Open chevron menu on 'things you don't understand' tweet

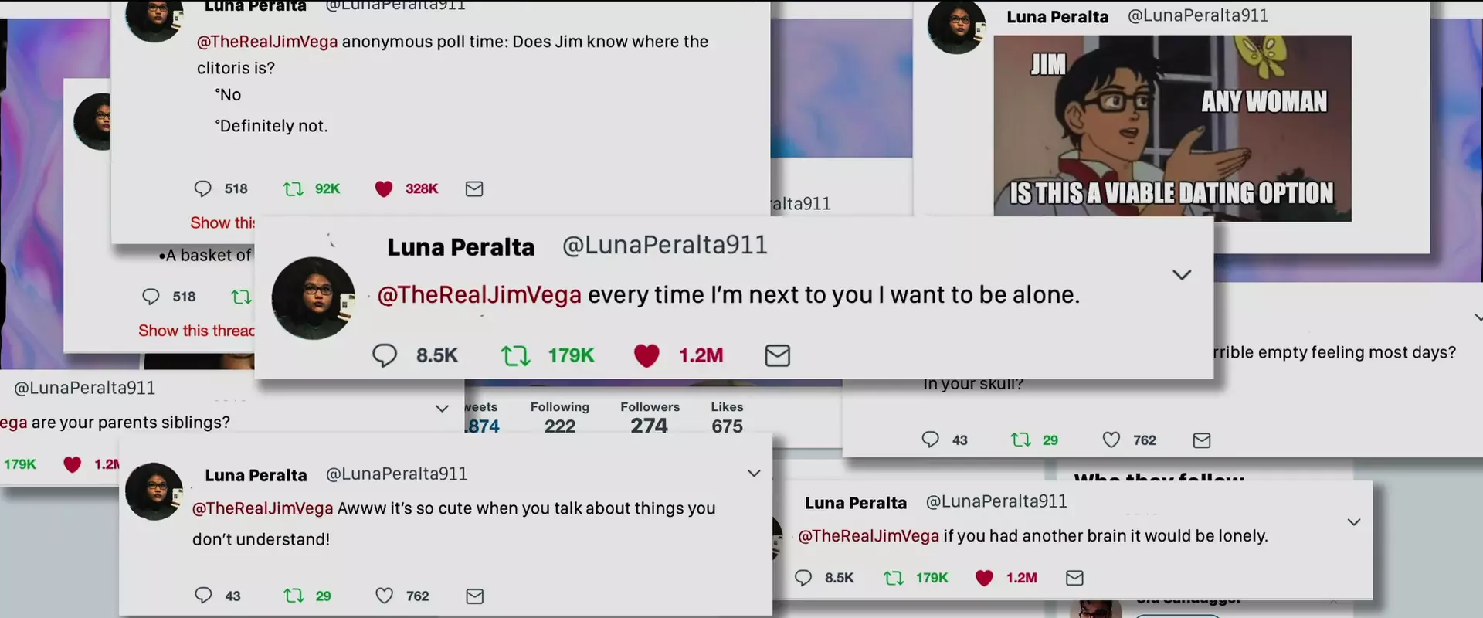click(x=754, y=474)
